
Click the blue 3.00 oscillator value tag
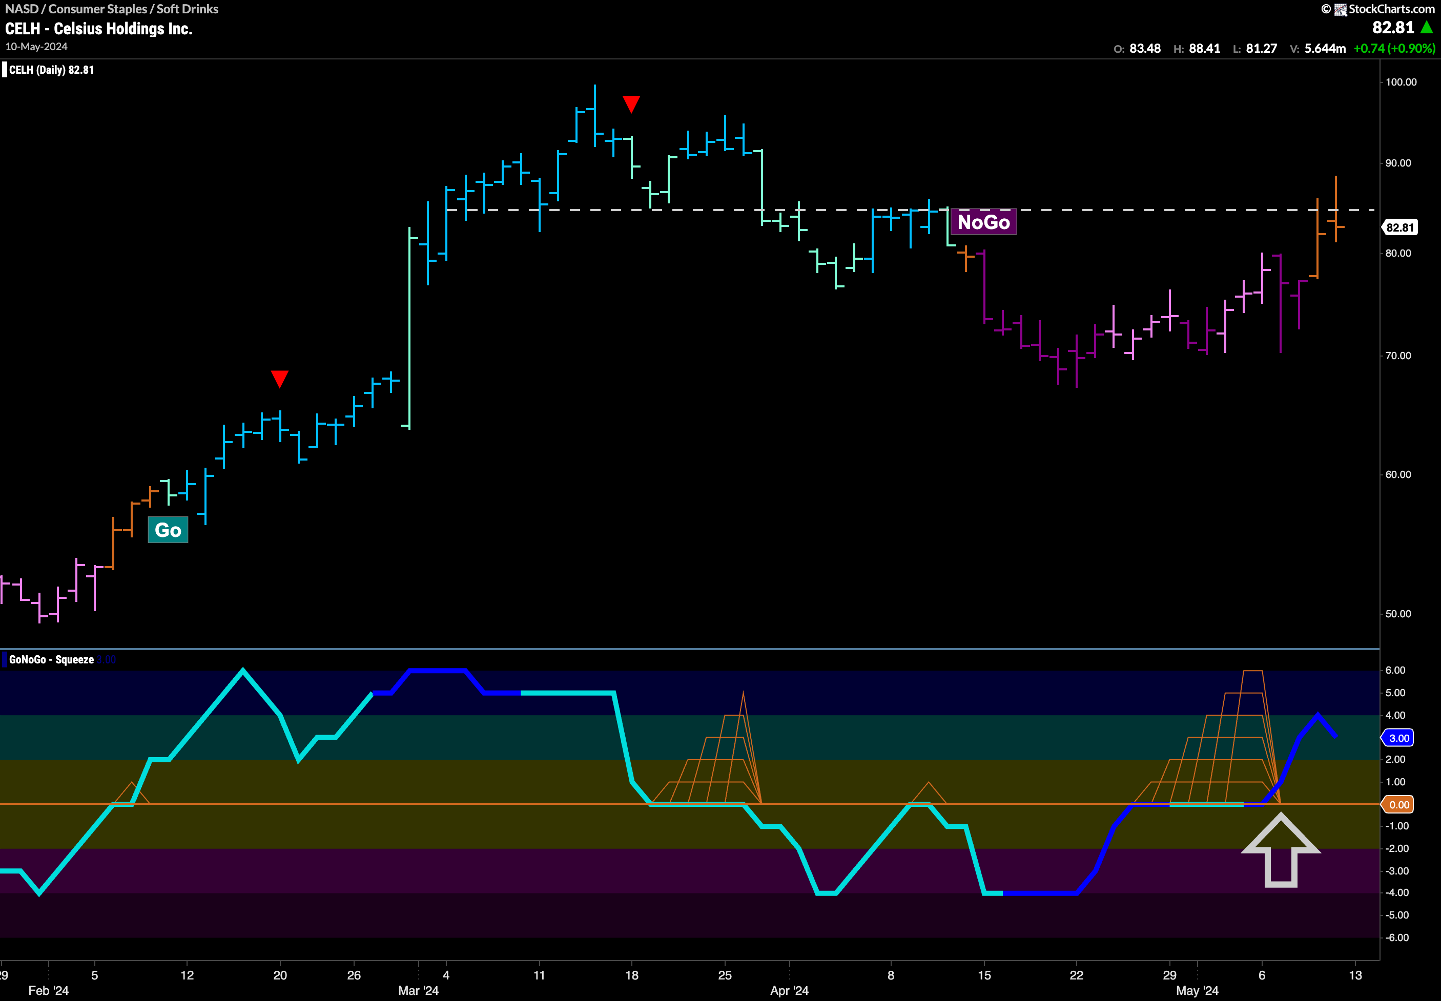1398,738
